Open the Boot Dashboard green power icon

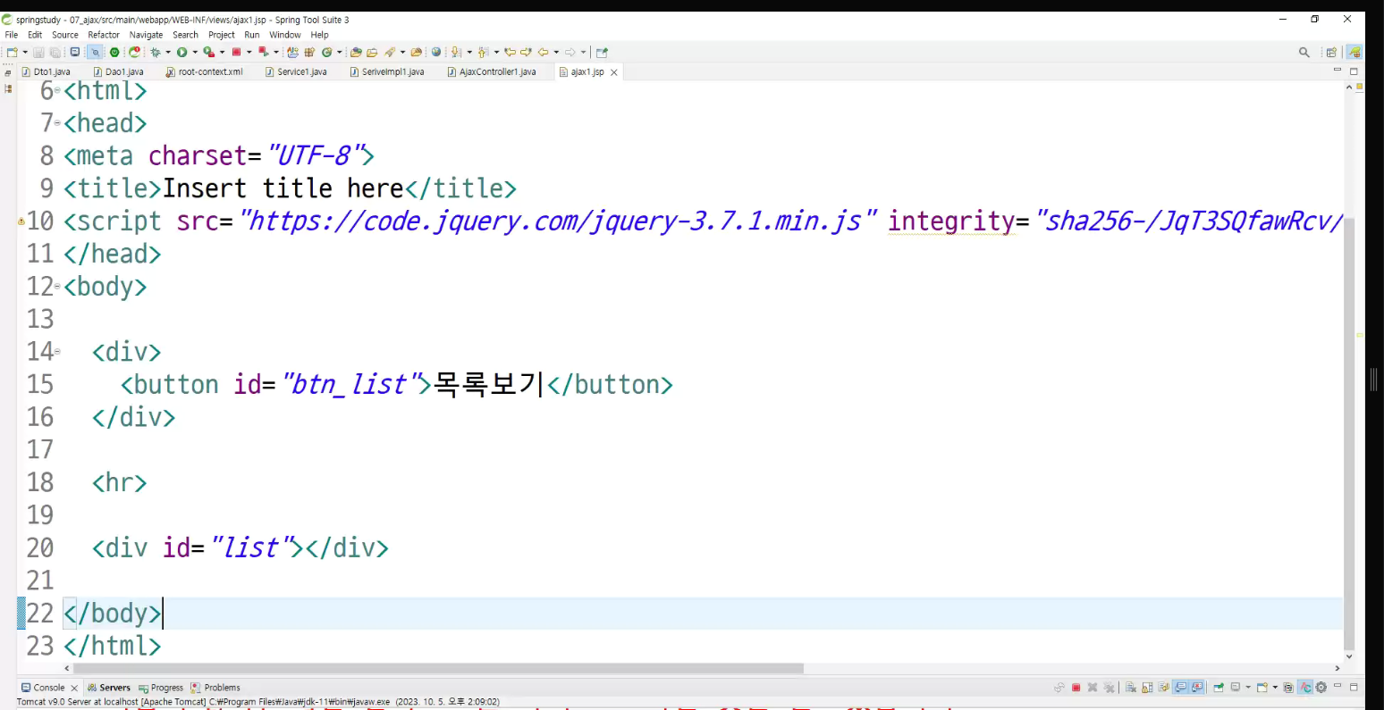click(114, 52)
